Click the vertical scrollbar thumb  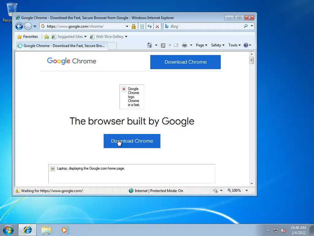(252, 61)
